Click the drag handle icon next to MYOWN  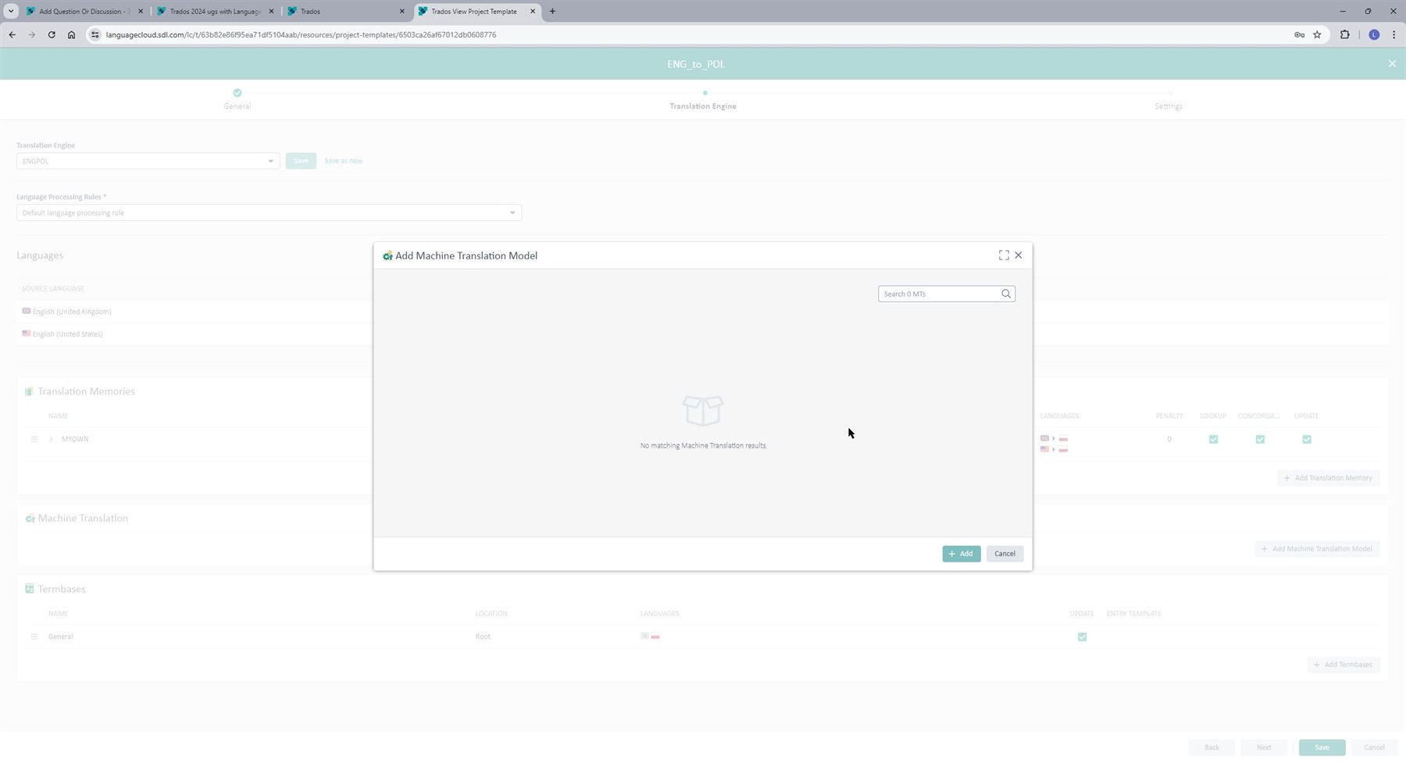[x=34, y=438]
